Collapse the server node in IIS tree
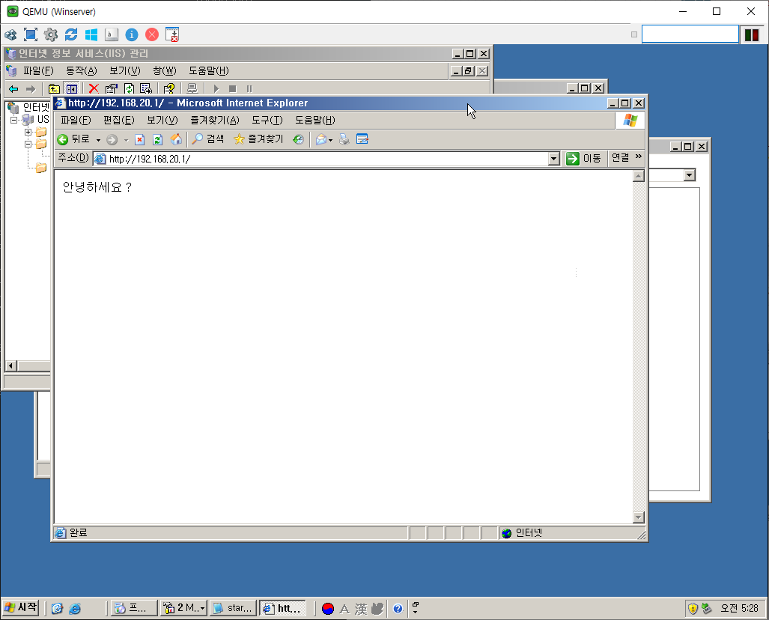This screenshot has width=769, height=620. coord(13,120)
